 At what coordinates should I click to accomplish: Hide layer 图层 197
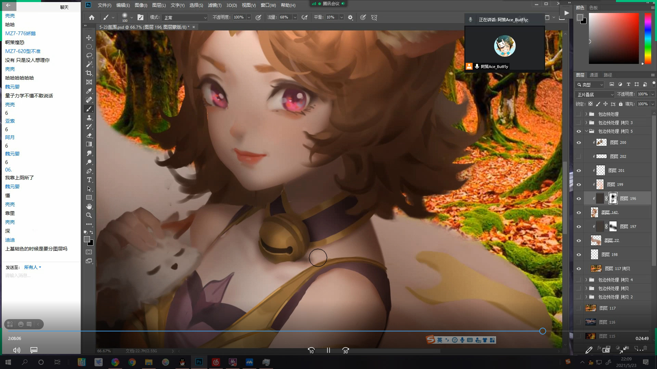pos(579,227)
